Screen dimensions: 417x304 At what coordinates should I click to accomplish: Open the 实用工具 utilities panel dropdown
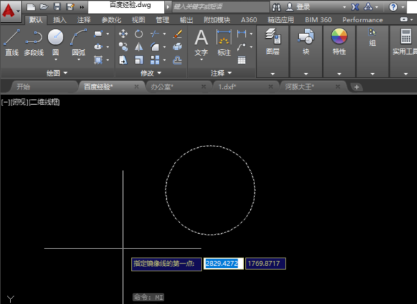[406, 74]
